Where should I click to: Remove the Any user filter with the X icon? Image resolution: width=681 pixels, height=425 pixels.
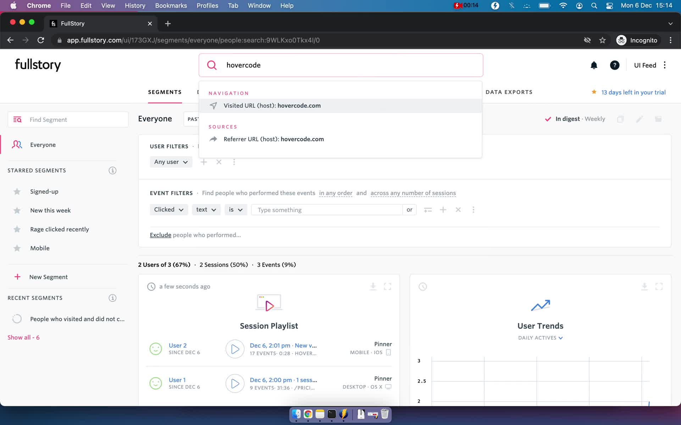pos(219,162)
